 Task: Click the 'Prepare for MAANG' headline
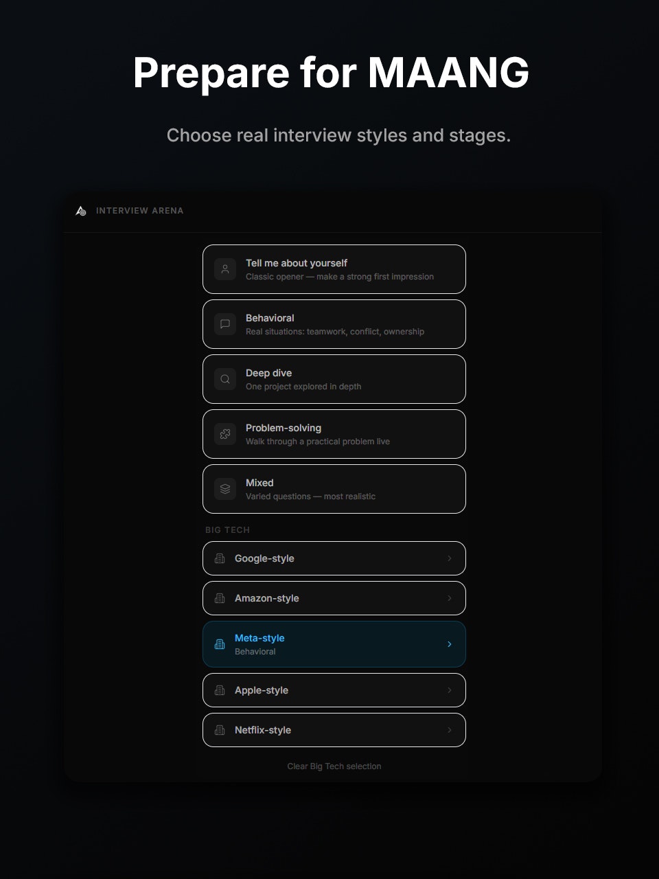pos(331,73)
